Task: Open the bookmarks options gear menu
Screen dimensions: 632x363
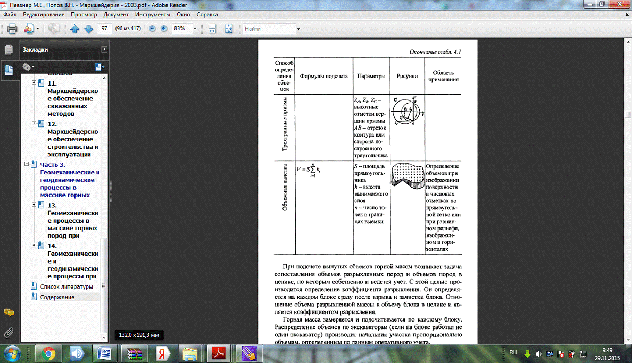Action: [28, 67]
